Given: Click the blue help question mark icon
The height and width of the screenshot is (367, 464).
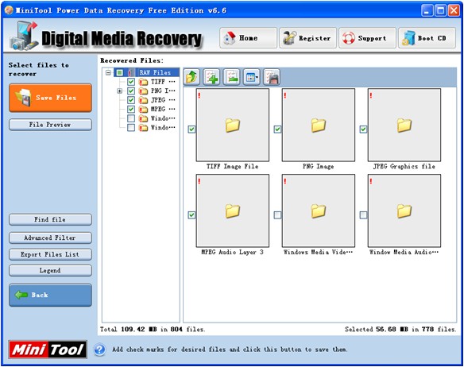Looking at the screenshot, I should [x=100, y=350].
